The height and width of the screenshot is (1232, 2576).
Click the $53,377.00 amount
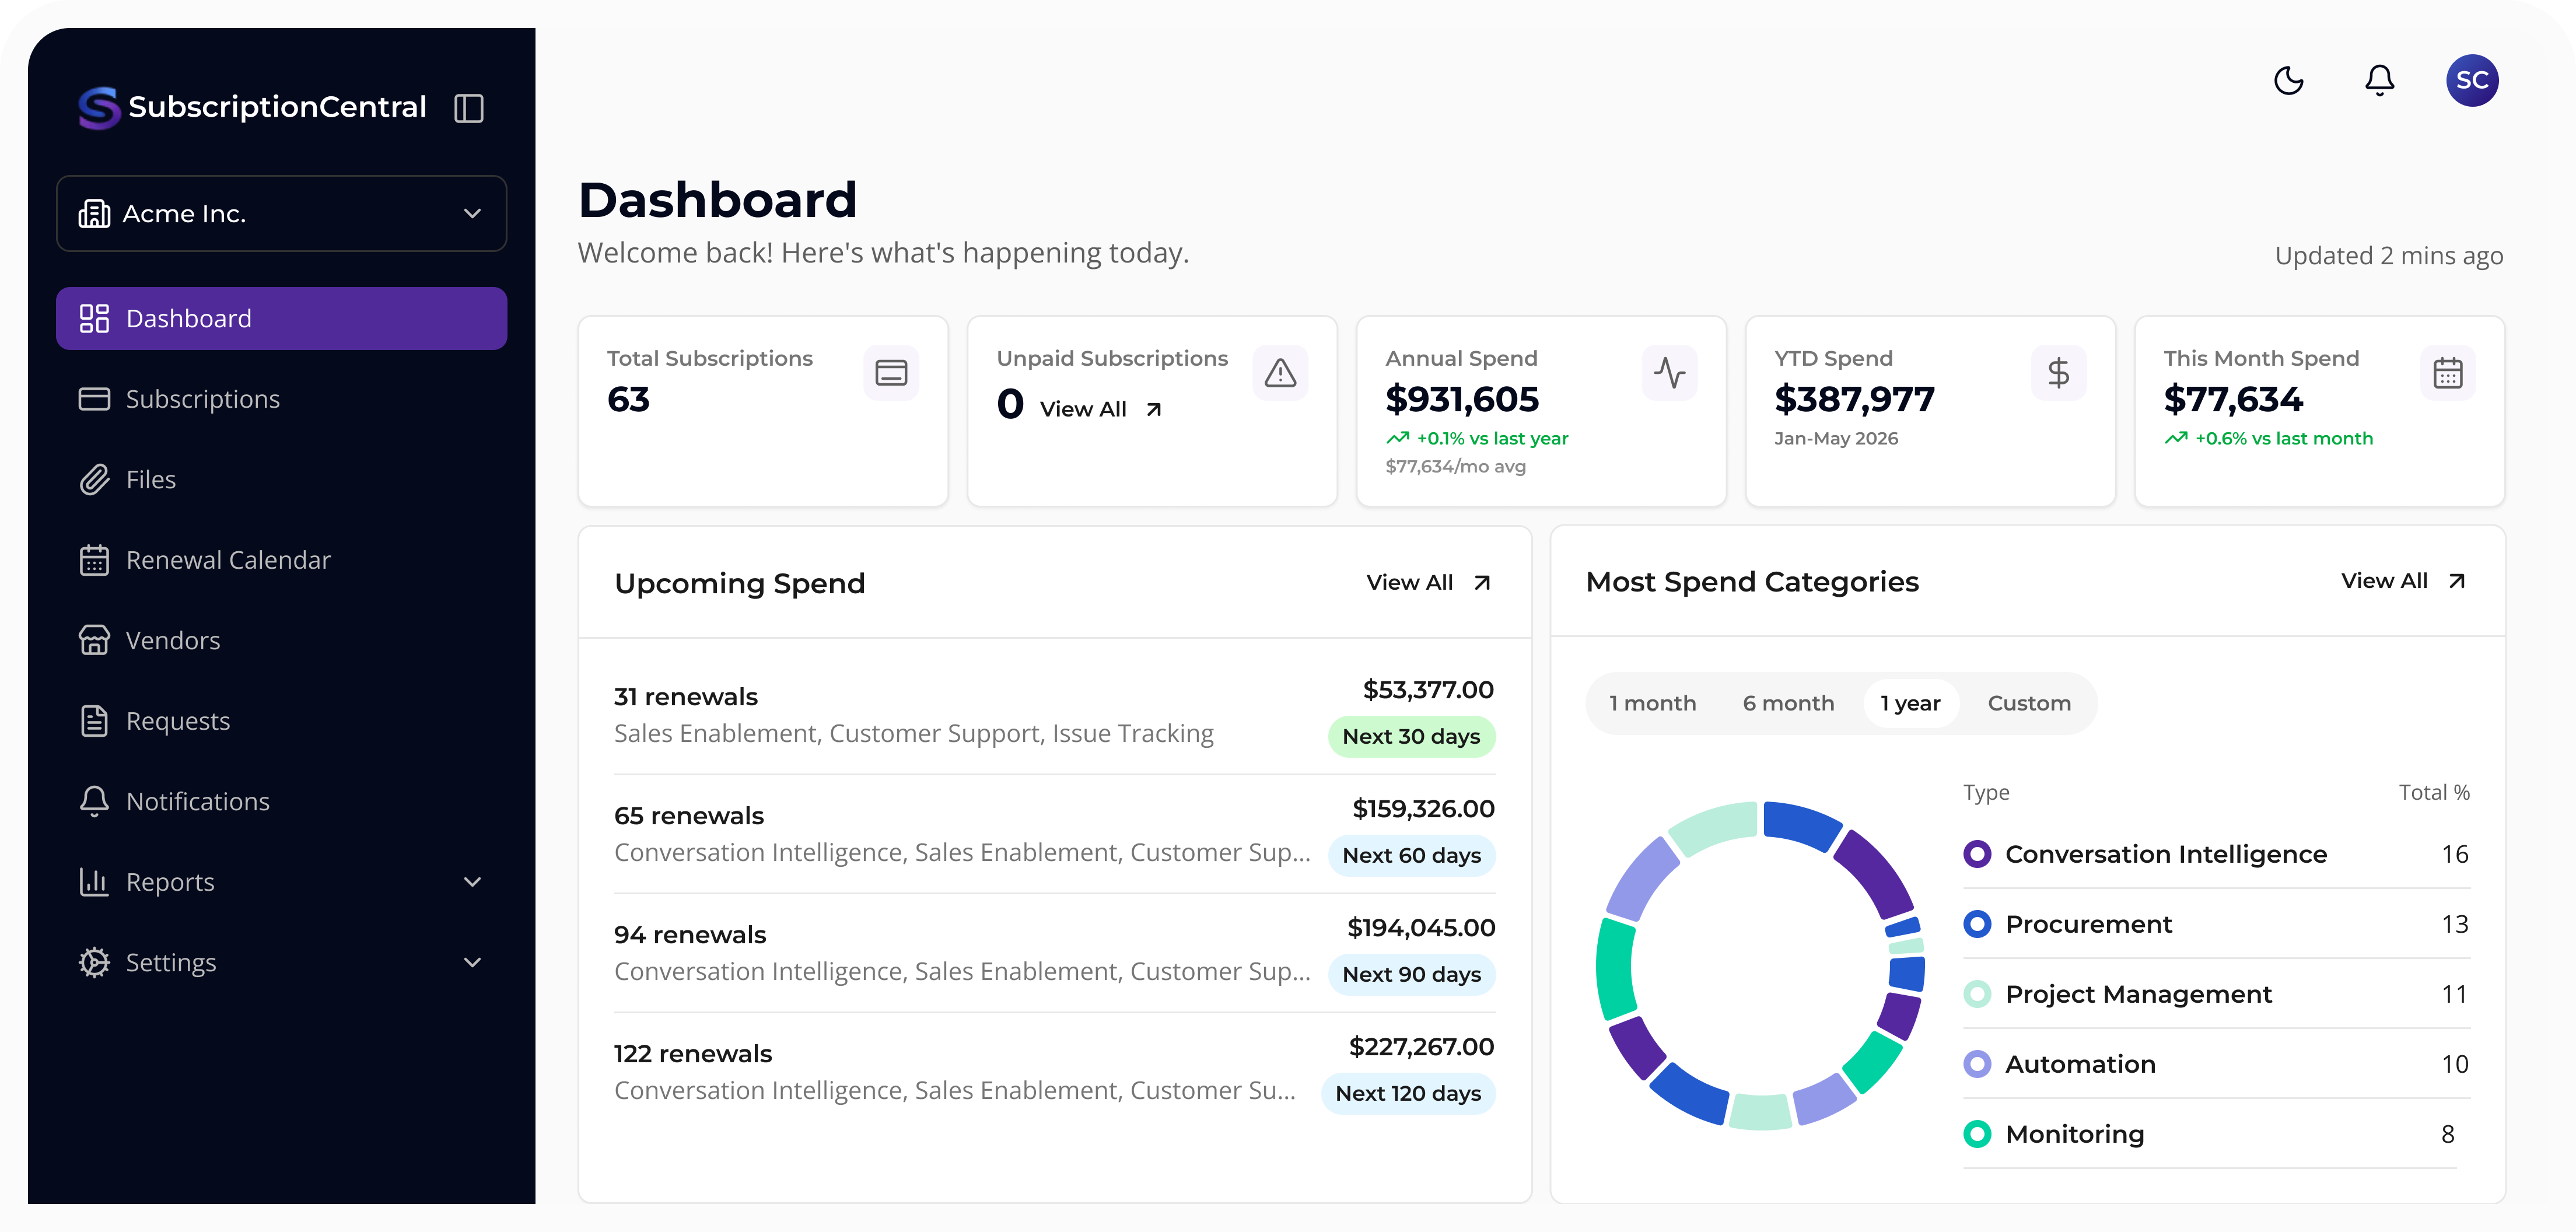point(1428,690)
